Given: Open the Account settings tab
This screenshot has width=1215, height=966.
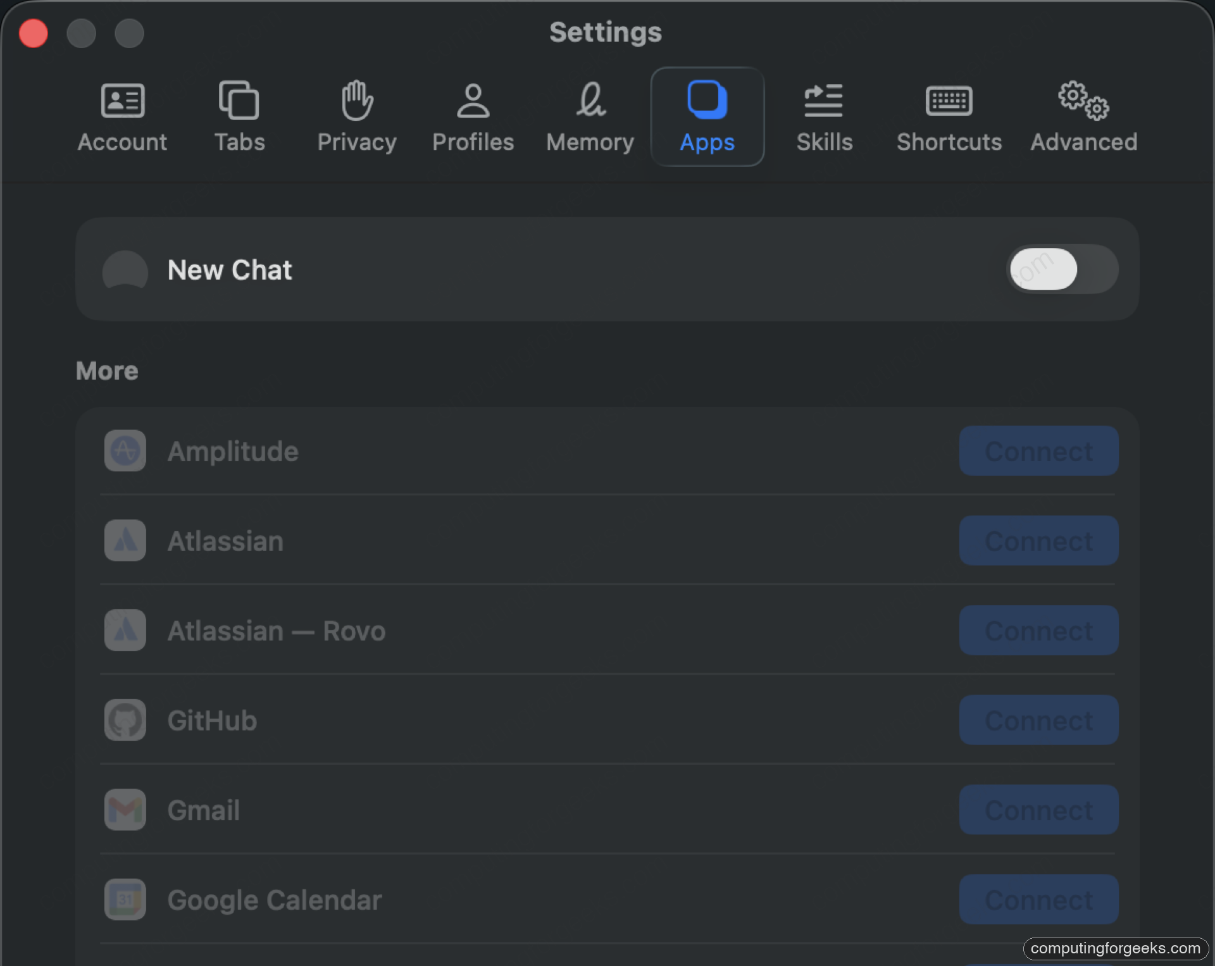Looking at the screenshot, I should [123, 118].
